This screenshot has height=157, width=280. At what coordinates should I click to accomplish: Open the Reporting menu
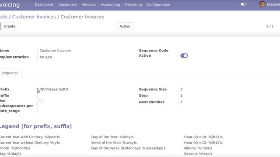point(133,5)
